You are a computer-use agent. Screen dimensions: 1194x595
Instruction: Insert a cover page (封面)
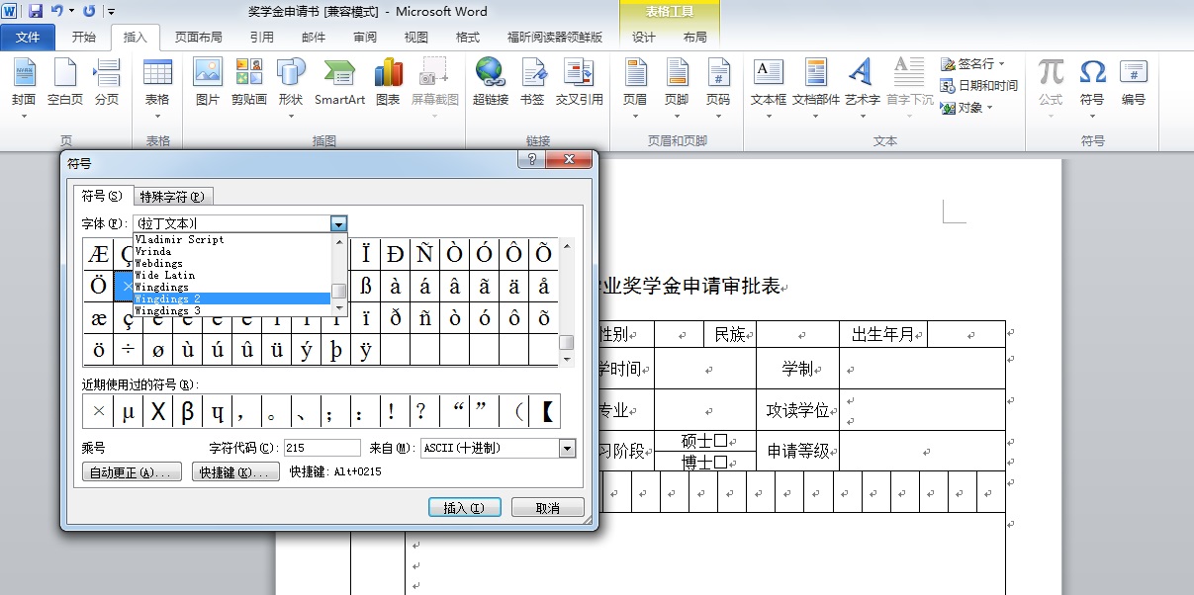pos(24,84)
